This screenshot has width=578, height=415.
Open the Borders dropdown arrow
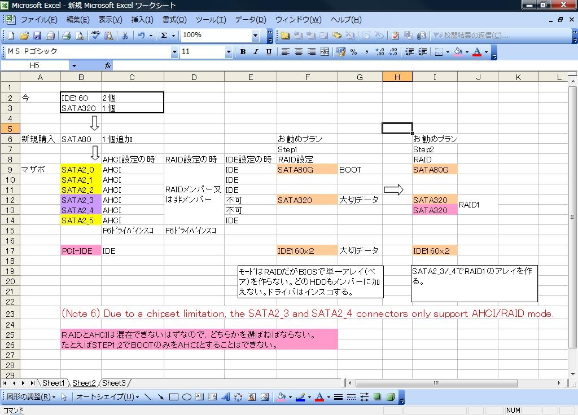point(448,52)
